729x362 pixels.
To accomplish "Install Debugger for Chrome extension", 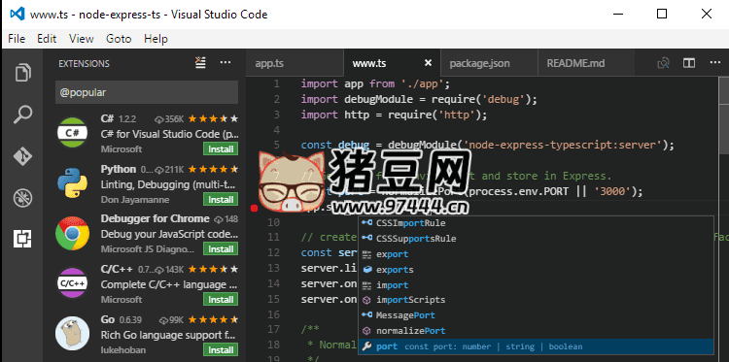I will tap(221, 249).
